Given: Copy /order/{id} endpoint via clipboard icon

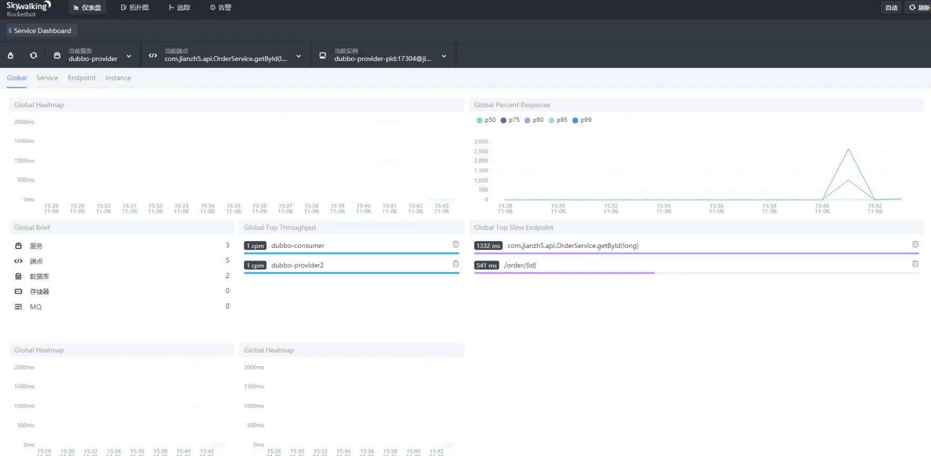Looking at the screenshot, I should coord(915,264).
